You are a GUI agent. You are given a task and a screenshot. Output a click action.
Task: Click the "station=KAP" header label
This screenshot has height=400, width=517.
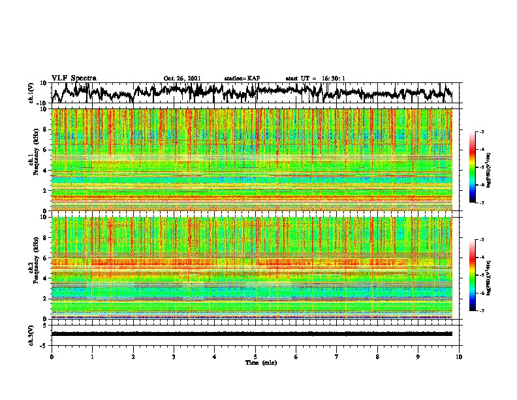point(242,78)
